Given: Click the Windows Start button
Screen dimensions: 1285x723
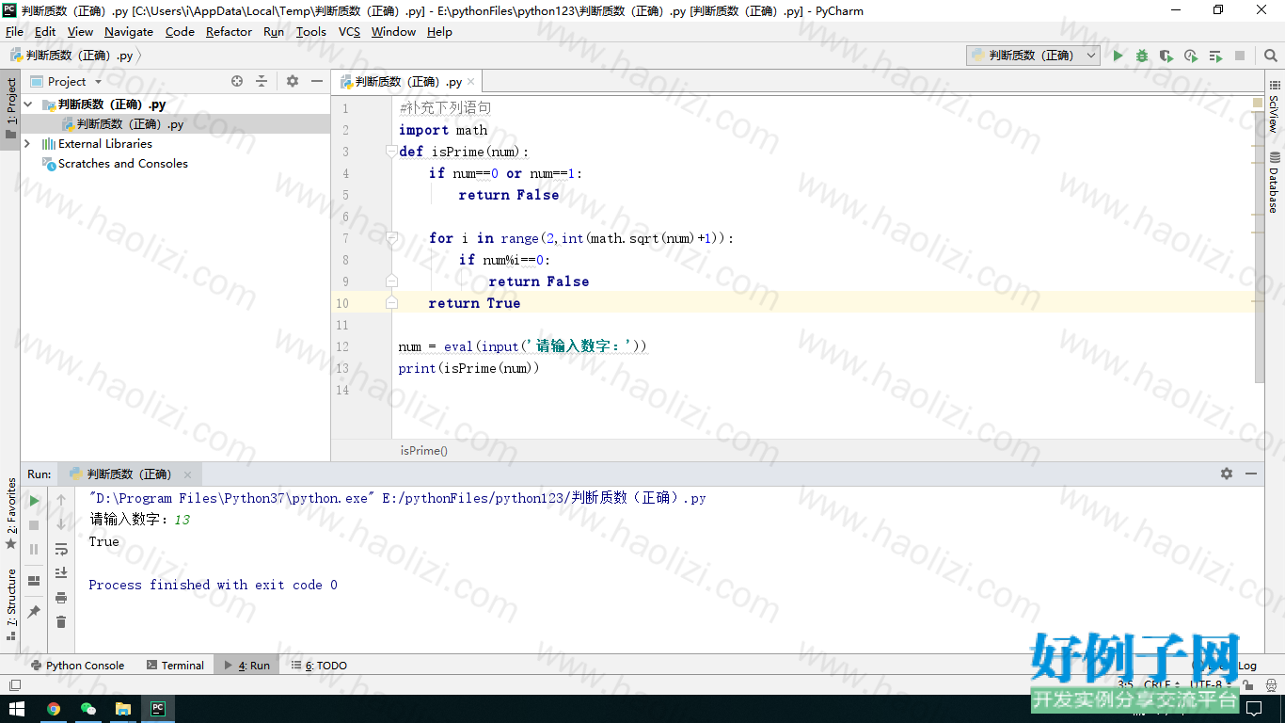Looking at the screenshot, I should click(17, 709).
